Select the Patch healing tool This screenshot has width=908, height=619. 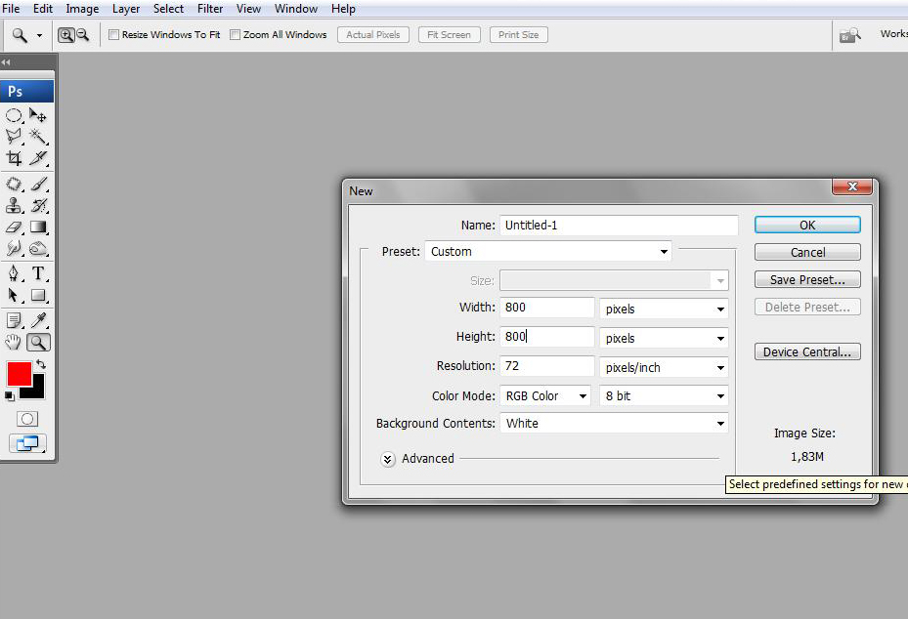(x=14, y=184)
